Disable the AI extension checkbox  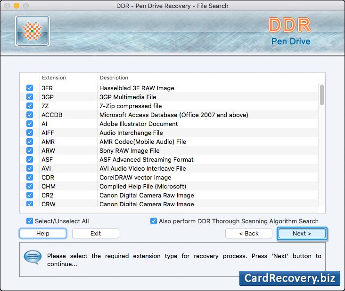(30, 124)
